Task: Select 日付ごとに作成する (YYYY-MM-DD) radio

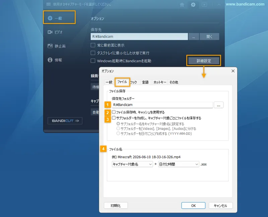Action: [118, 134]
